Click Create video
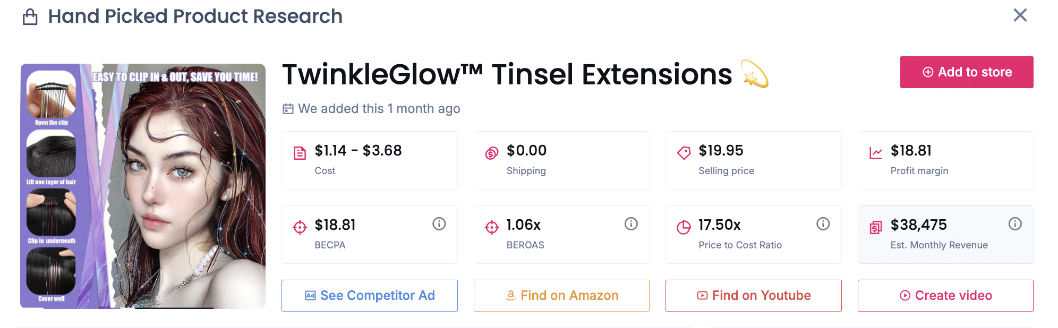The width and height of the screenshot is (1058, 328). pyautogui.click(x=945, y=296)
